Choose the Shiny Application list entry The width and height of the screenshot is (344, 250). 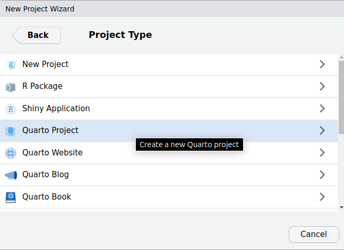point(56,109)
